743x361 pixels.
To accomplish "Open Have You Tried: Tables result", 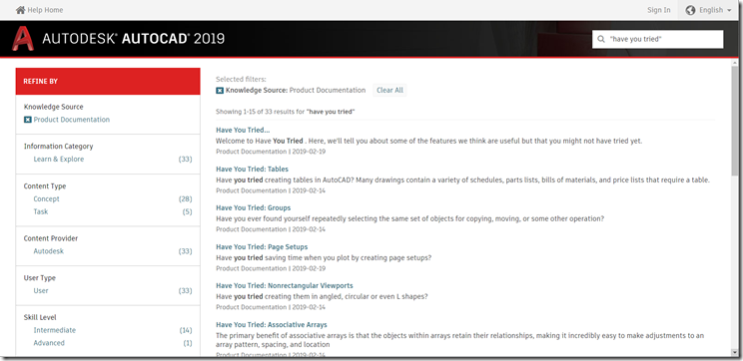I will pos(252,169).
